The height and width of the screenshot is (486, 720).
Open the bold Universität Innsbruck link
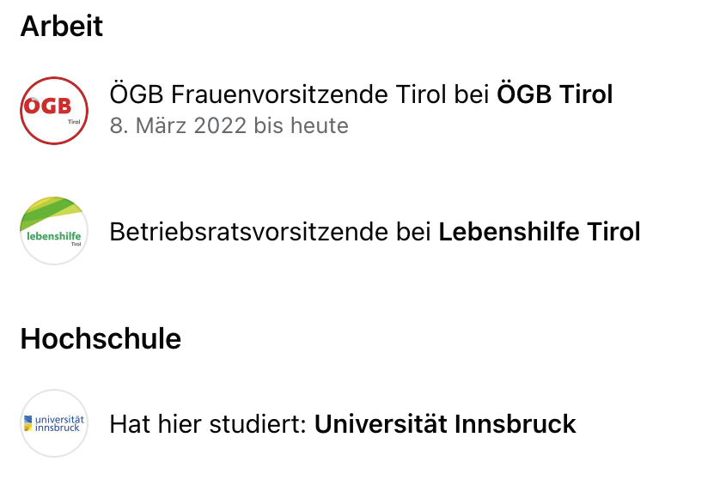click(445, 423)
